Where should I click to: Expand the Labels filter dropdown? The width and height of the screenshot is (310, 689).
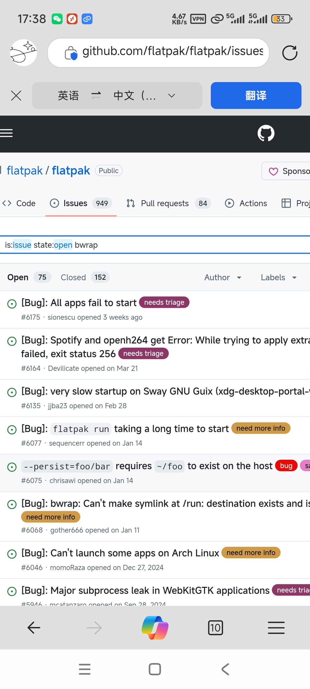[x=279, y=277]
